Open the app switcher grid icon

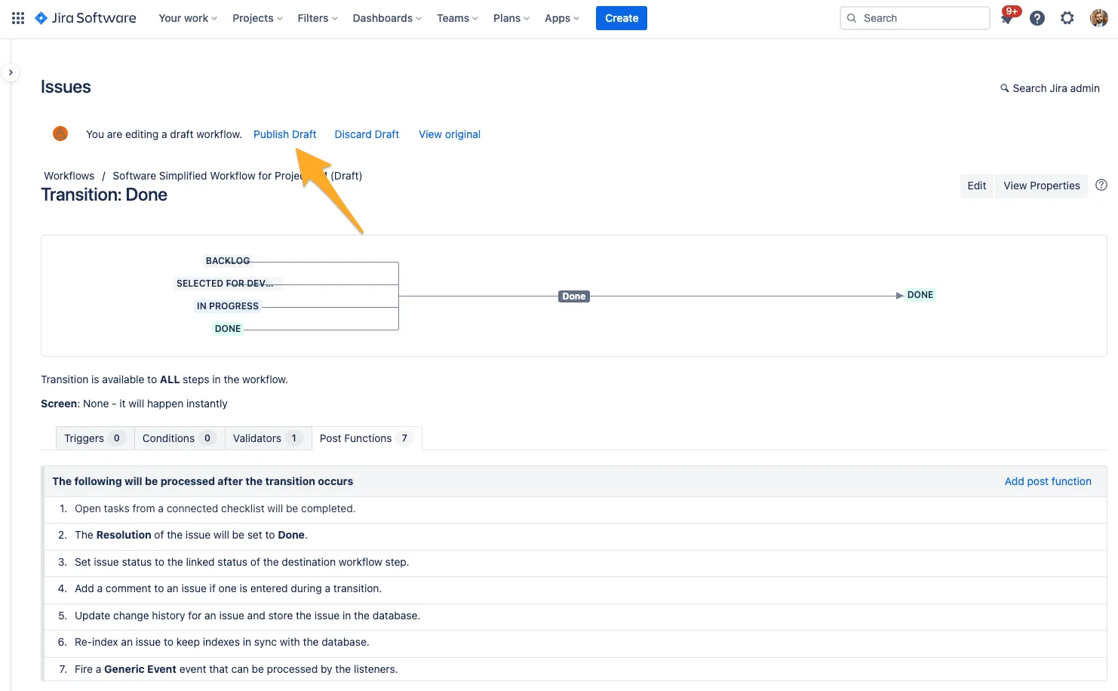click(x=18, y=18)
